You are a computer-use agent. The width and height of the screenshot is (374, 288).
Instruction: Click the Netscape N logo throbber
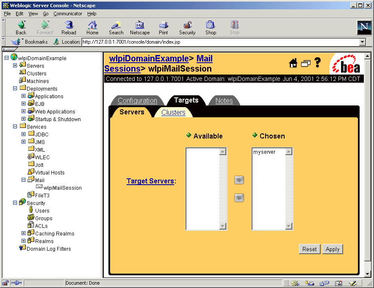pos(364,28)
